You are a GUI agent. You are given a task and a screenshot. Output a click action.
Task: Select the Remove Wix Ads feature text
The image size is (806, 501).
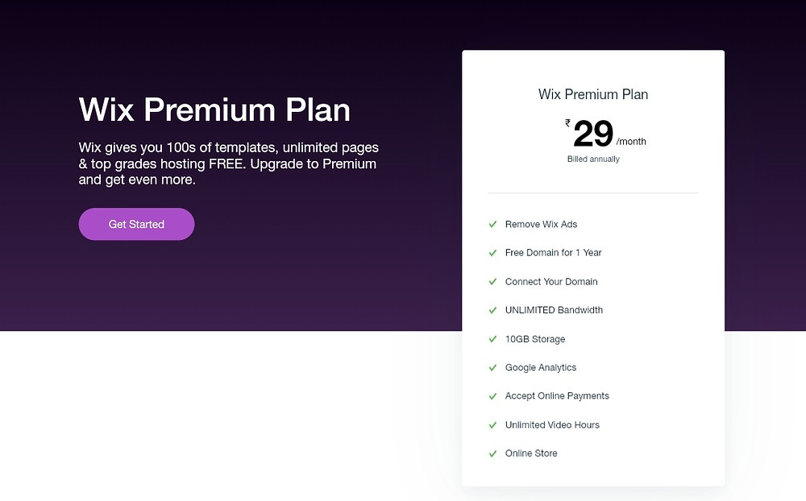(541, 225)
